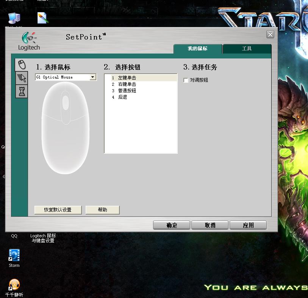This screenshot has height=298, width=308.
Task: Click the 恢复默认设置 button
Action: [58, 210]
